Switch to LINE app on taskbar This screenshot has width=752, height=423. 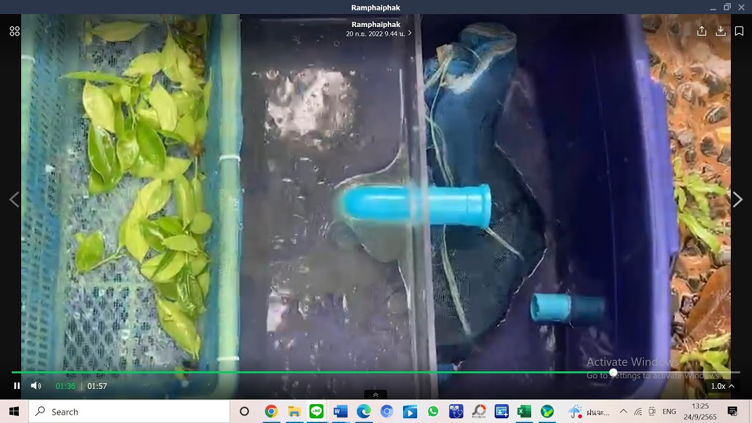coord(317,411)
